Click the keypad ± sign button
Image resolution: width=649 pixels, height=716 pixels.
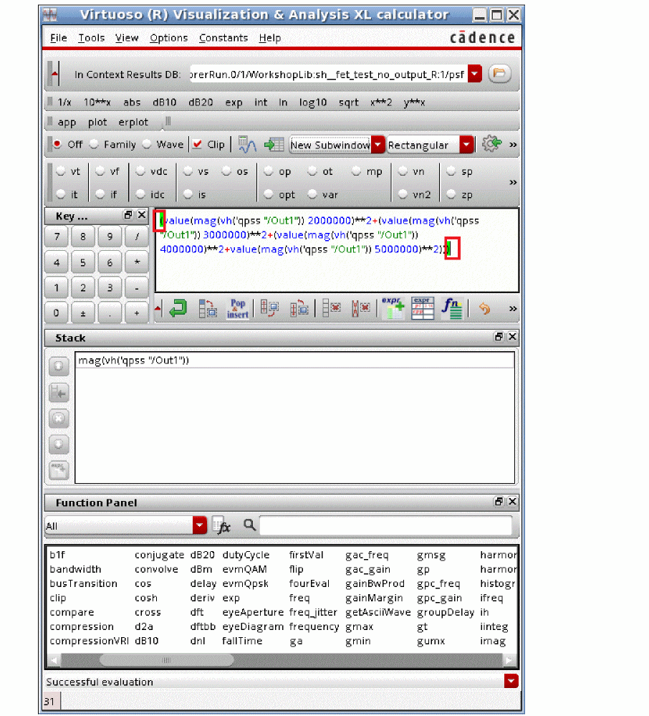pos(82,313)
